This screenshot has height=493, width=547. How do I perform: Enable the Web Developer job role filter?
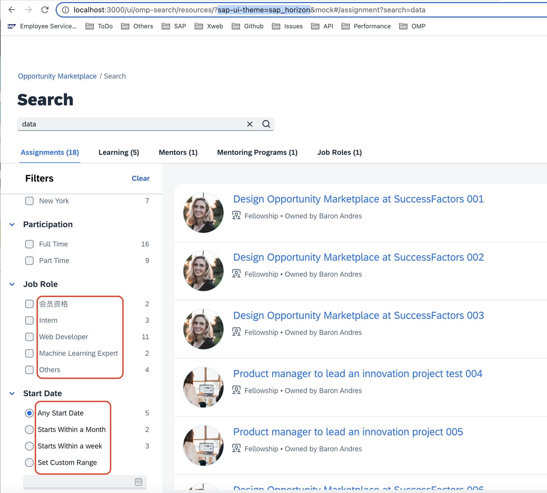point(29,337)
